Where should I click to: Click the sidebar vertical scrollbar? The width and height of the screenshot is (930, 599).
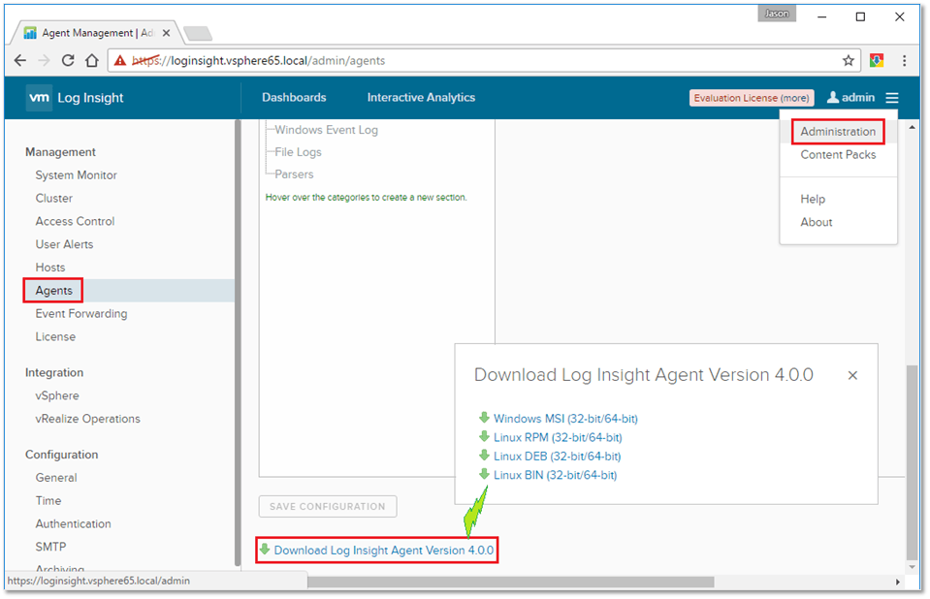tap(238, 343)
